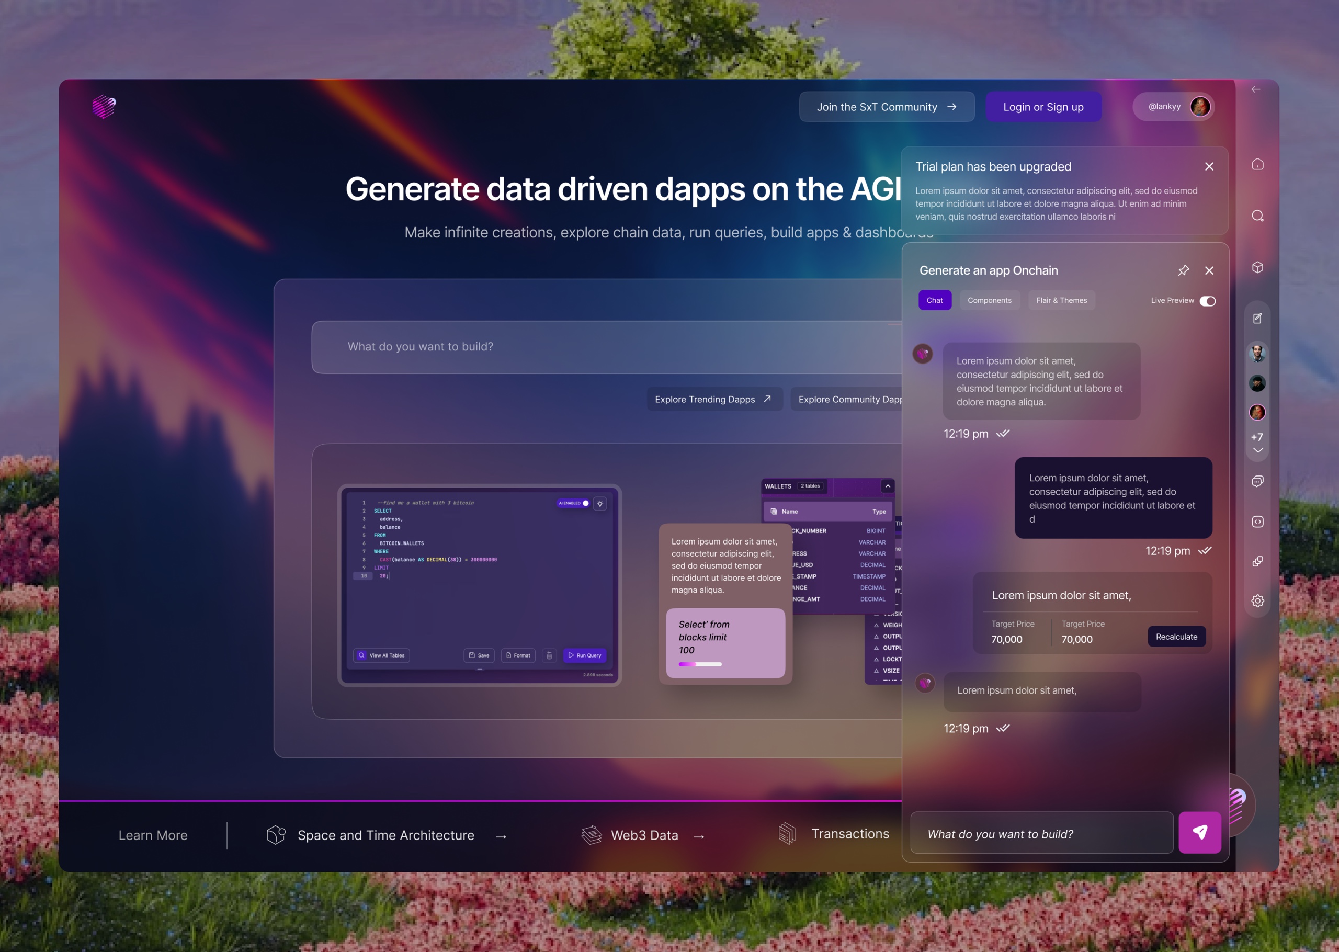Open the chat bubble icon in right sidebar
Image resolution: width=1339 pixels, height=952 pixels.
point(1257,482)
